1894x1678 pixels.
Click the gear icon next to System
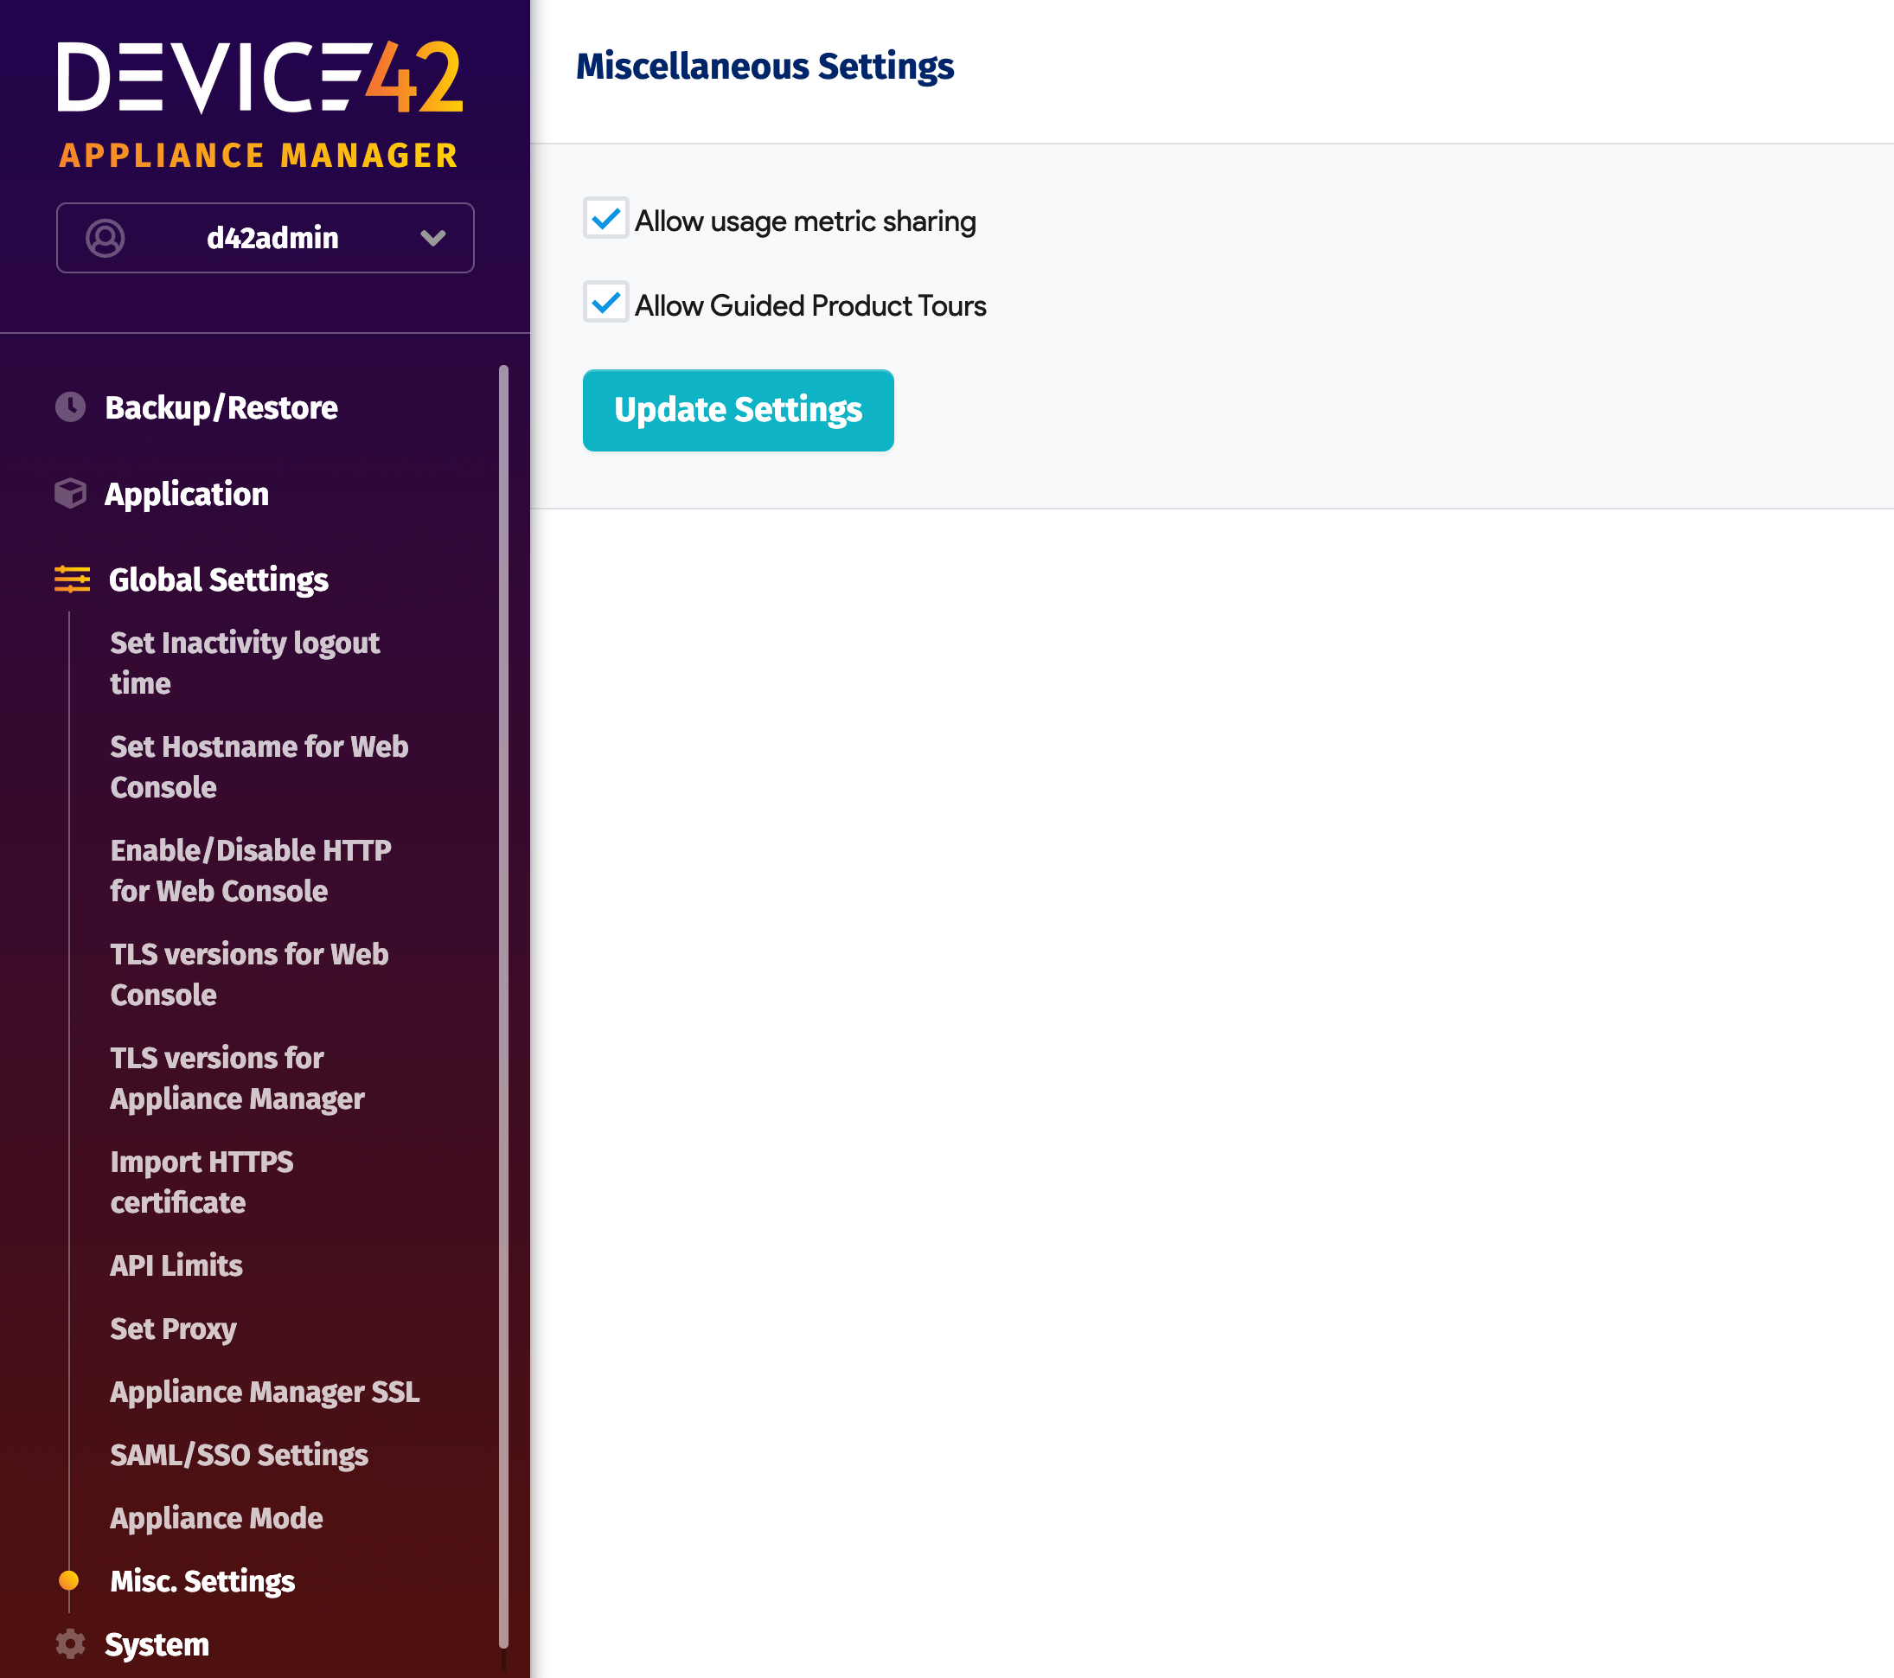(70, 1643)
